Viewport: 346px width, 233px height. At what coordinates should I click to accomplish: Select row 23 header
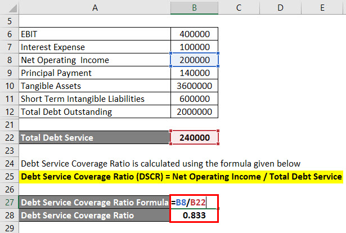coord(10,151)
